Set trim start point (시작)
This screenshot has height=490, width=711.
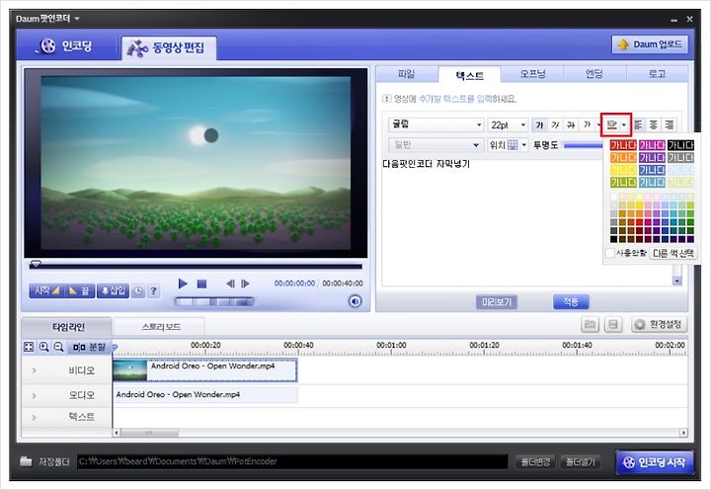pos(46,290)
